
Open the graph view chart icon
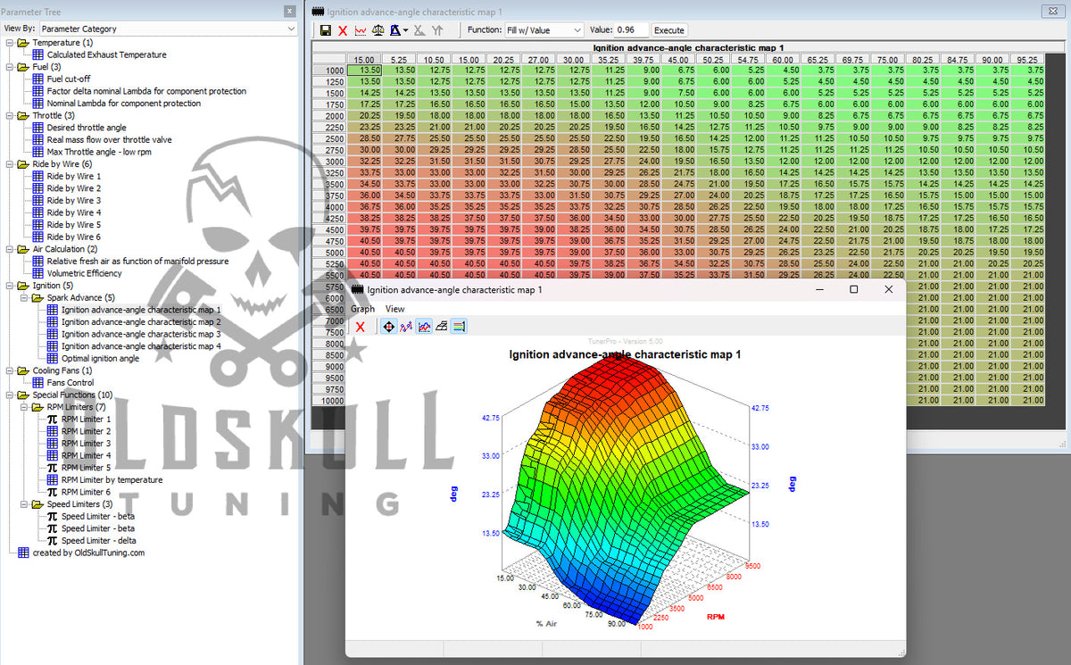[361, 30]
